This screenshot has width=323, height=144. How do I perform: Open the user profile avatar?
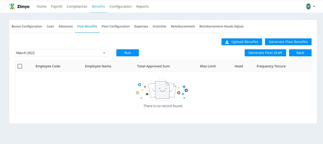pos(308,6)
